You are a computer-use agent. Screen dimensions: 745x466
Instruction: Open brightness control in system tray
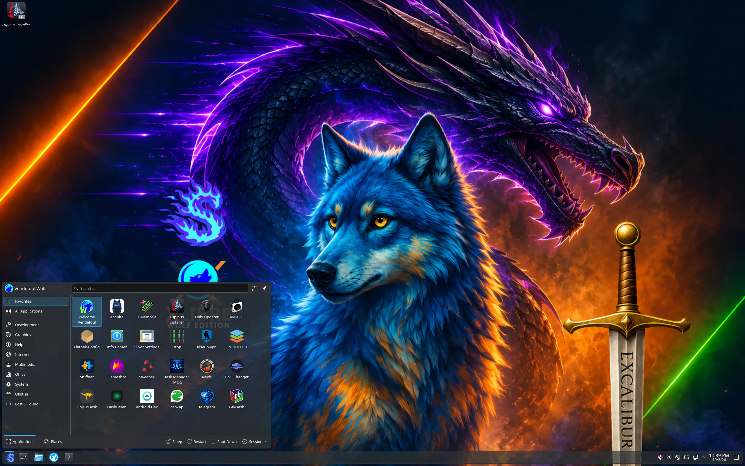(x=669, y=457)
